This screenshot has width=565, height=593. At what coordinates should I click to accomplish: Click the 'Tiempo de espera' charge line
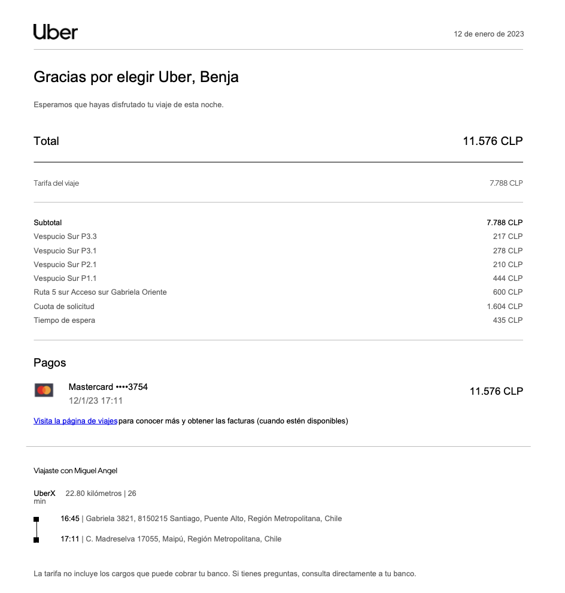pos(64,320)
